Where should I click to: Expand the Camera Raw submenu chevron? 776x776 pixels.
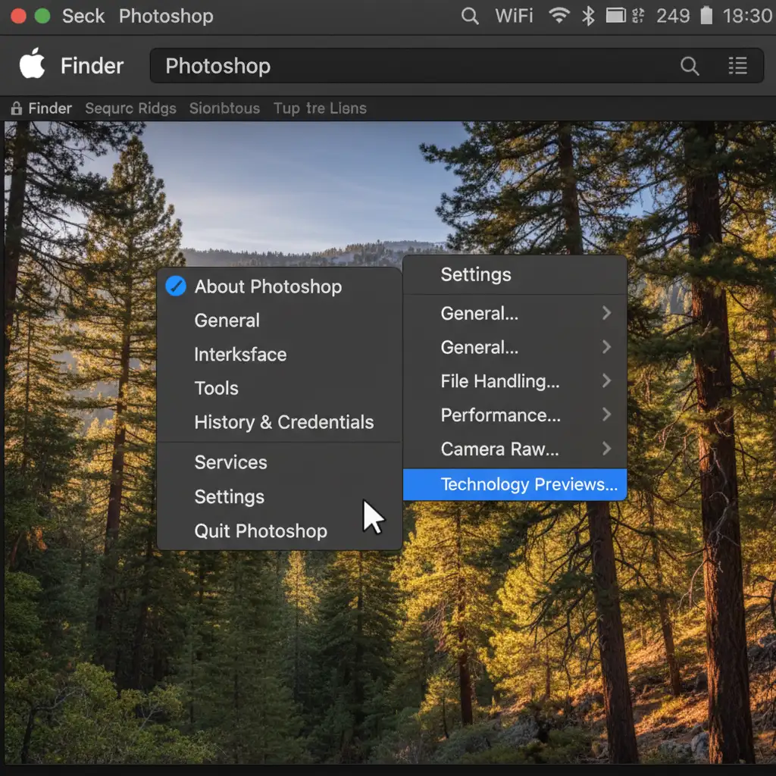pyautogui.click(x=606, y=449)
